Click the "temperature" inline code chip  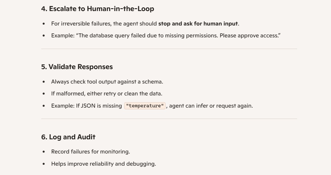145,106
